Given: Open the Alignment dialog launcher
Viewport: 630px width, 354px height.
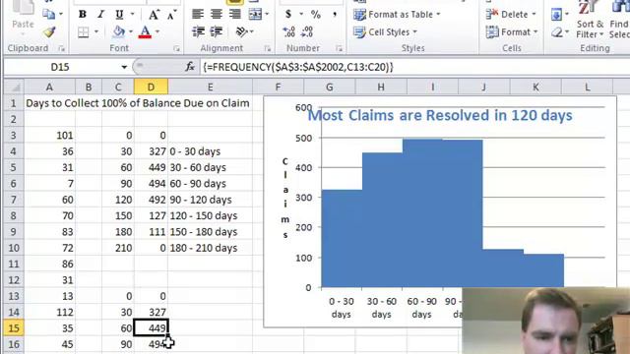Looking at the screenshot, I should coord(268,48).
